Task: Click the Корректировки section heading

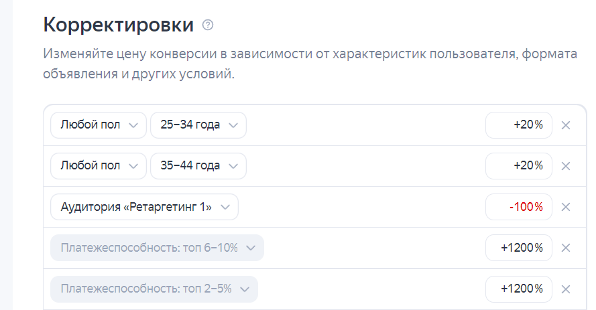Action: coord(119,25)
